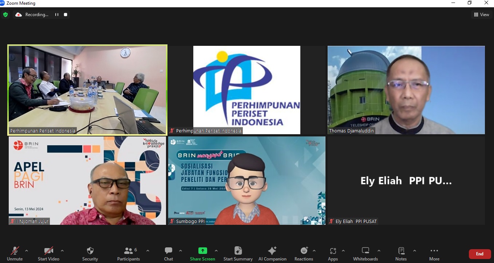Image resolution: width=494 pixels, height=263 pixels.
Task: Click the Zoom Meeting title bar icon
Action: 3,3
